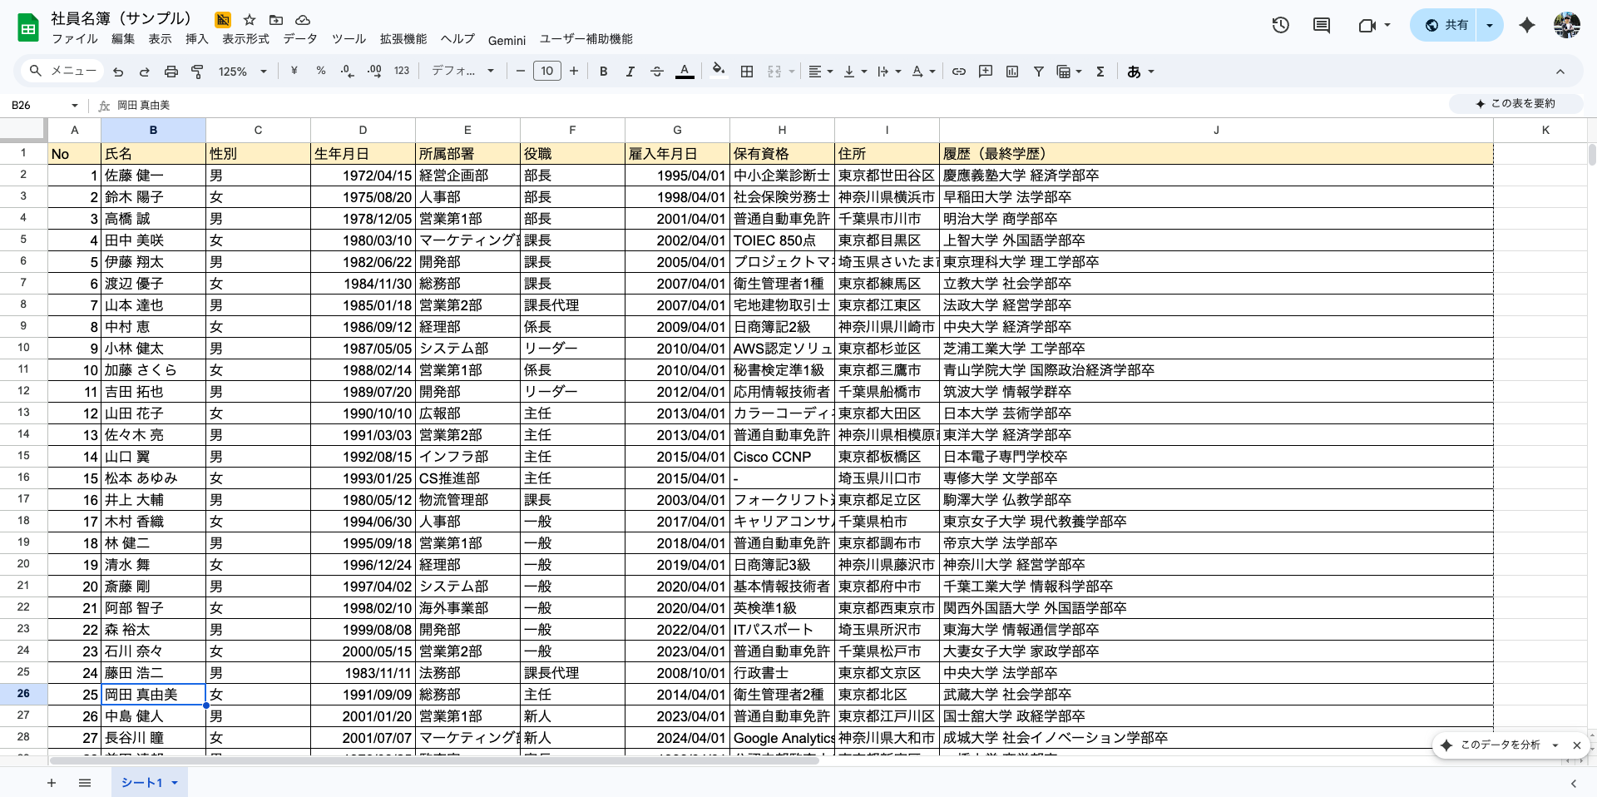Click the Insert link icon
This screenshot has height=797, width=1597.
958,72
